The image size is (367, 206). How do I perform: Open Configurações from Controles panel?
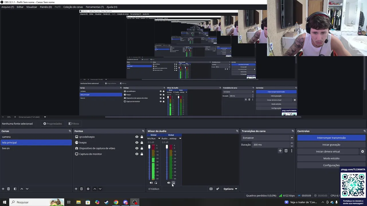click(331, 165)
